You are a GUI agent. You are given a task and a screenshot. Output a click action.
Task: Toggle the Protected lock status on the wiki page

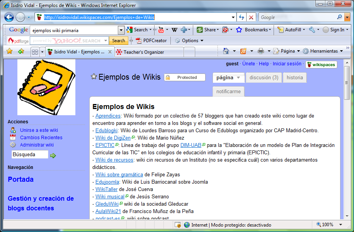(x=184, y=77)
